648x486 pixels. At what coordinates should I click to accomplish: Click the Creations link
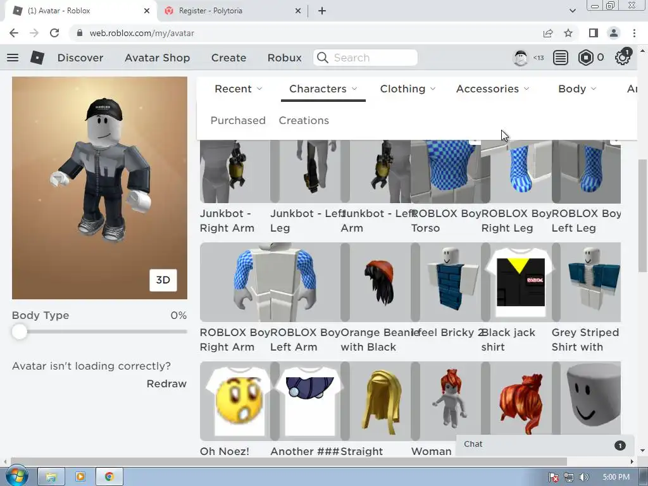pyautogui.click(x=304, y=120)
